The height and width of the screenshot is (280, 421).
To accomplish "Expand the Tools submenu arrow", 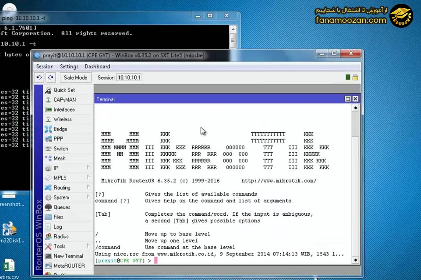I will [x=89, y=246].
